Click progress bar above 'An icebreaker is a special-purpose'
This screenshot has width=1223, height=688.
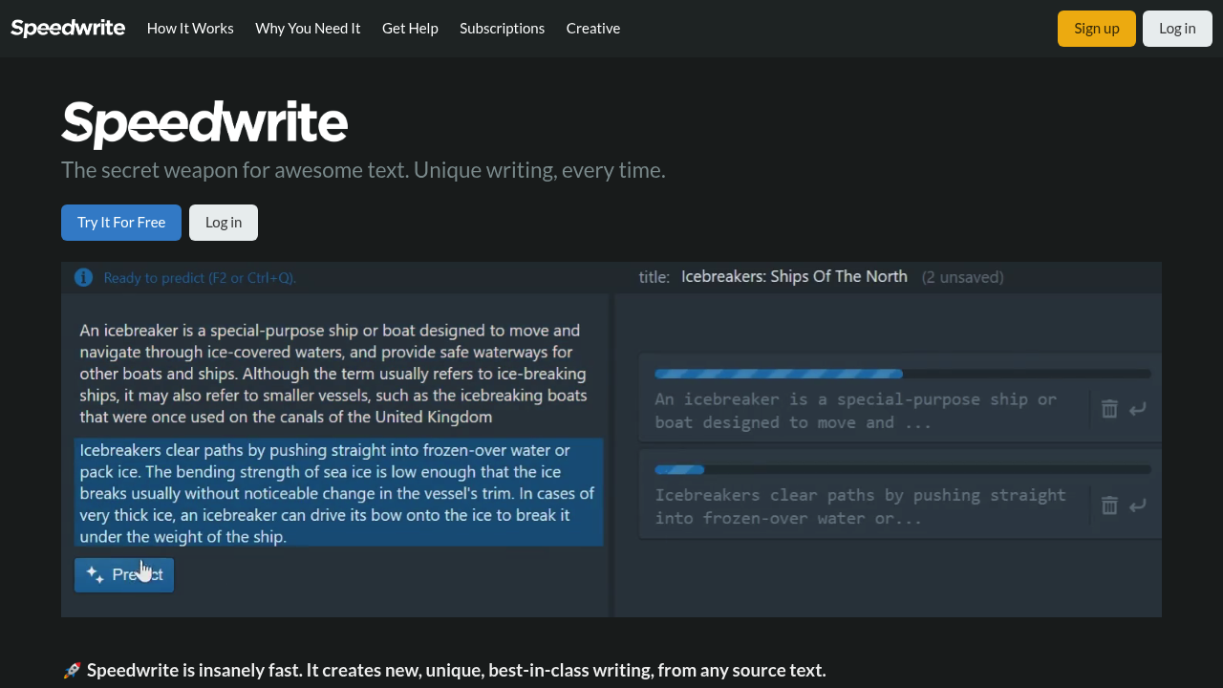pos(903,374)
